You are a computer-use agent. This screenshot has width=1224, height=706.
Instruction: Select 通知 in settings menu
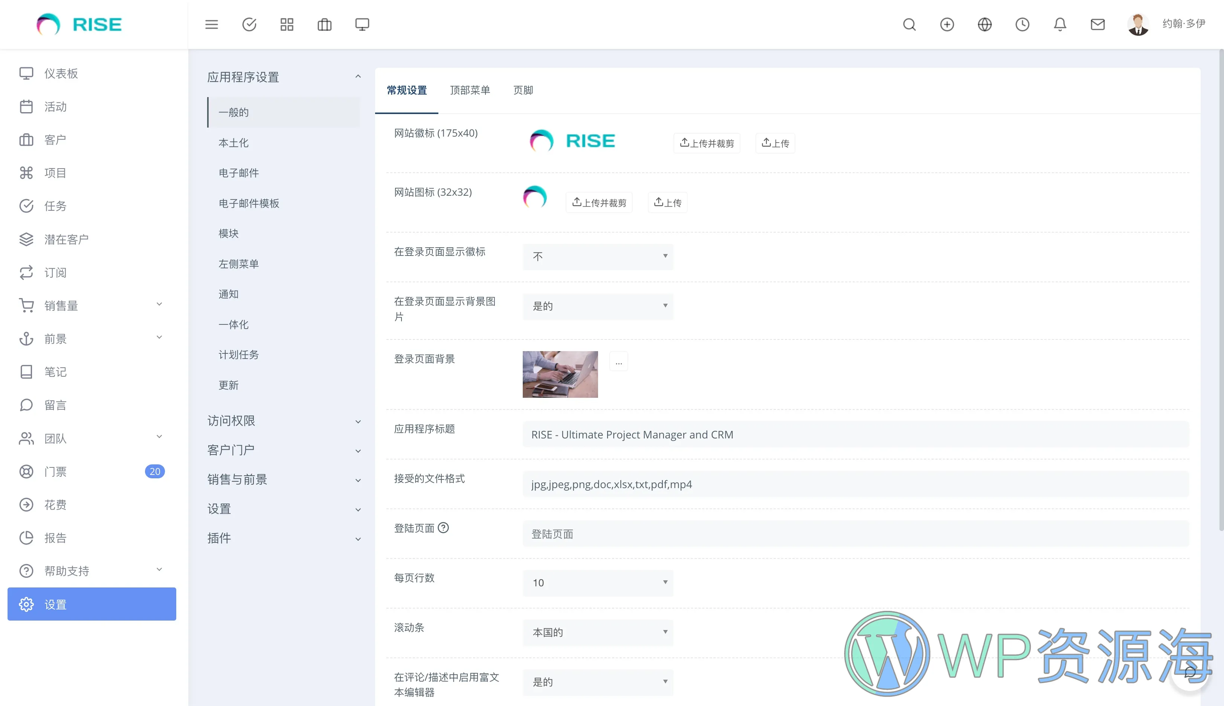point(284,294)
